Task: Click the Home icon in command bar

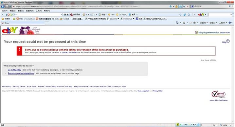Action: [x=177, y=23]
